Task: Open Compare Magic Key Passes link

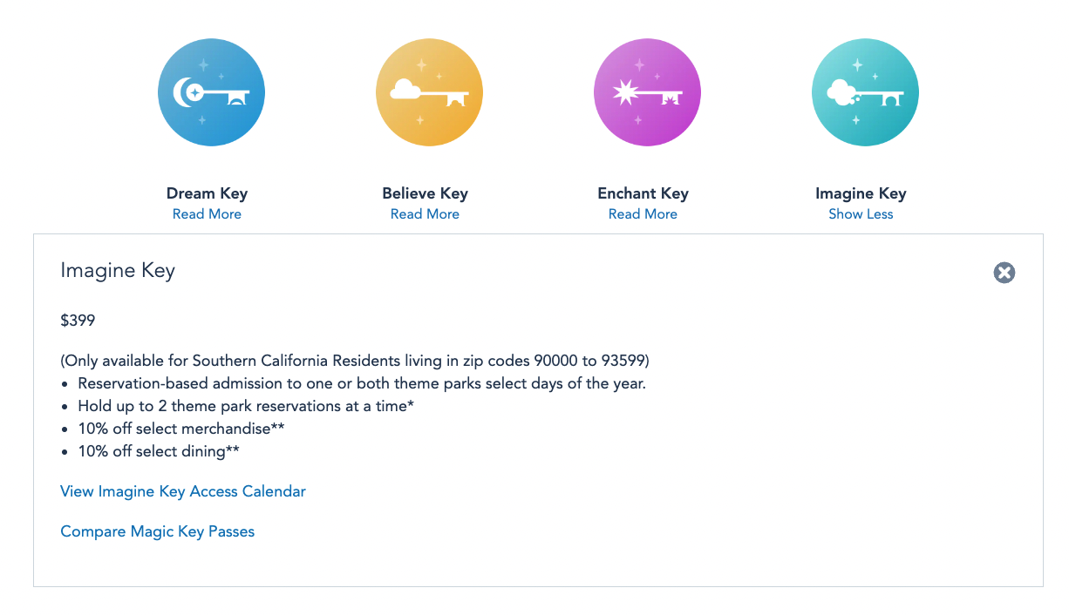Action: pos(158,531)
